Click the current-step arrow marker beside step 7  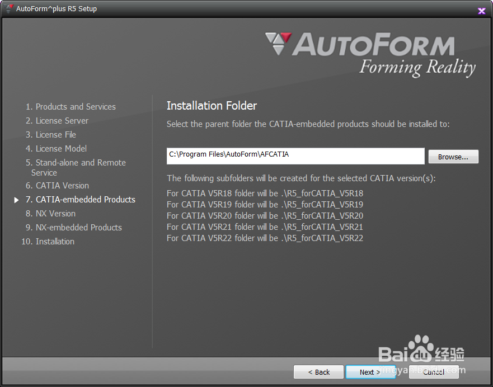pos(16,200)
